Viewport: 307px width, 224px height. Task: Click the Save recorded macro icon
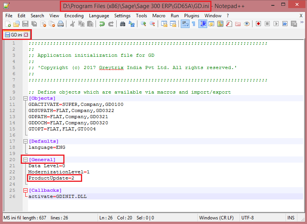click(x=294, y=24)
